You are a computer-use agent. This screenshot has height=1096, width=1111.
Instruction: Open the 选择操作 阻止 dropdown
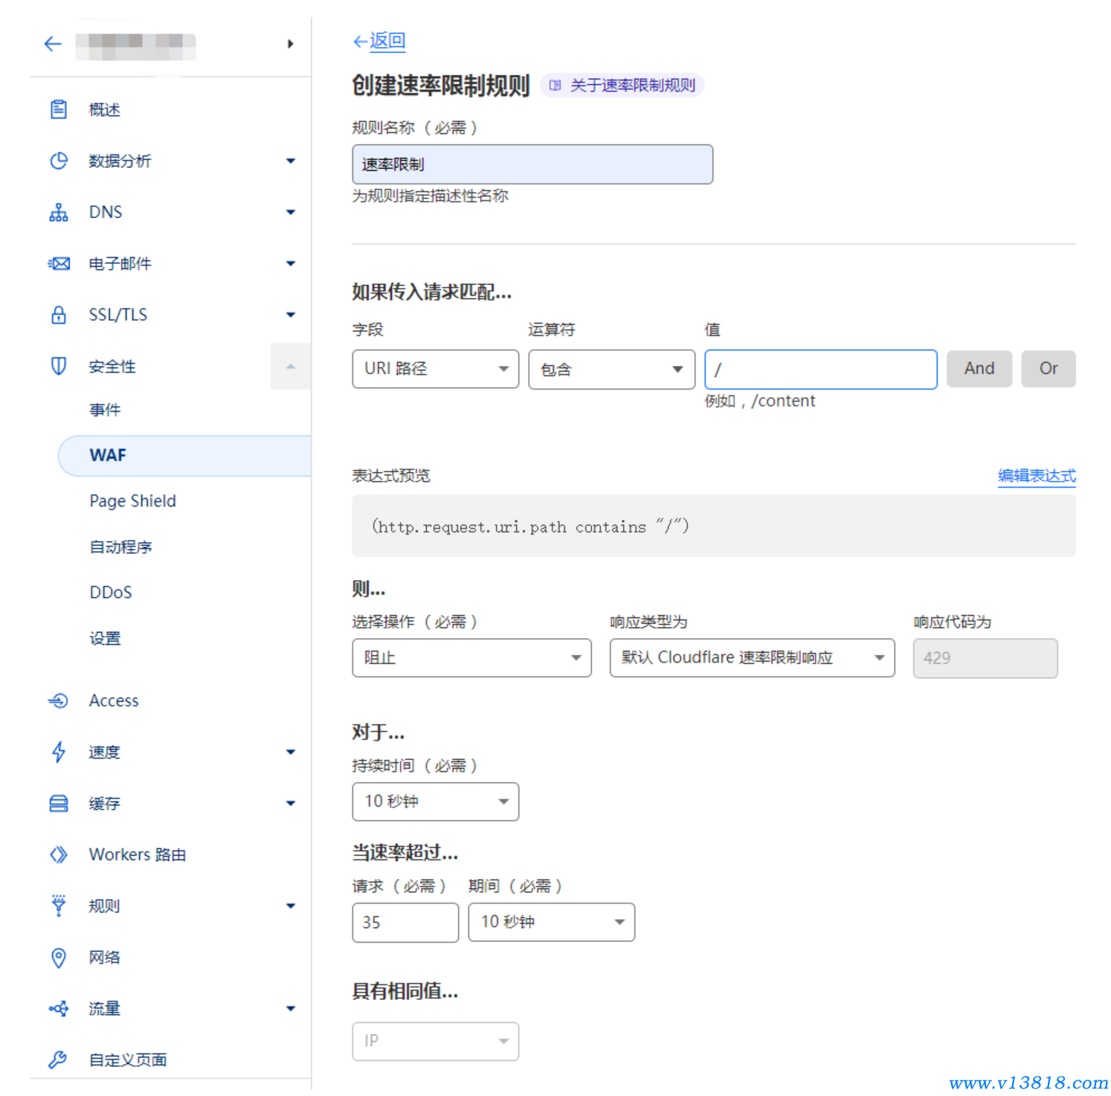(471, 658)
